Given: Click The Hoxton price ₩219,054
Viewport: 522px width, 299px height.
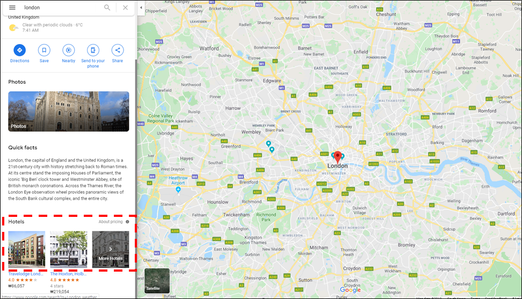Looking at the screenshot, I should pos(60,291).
